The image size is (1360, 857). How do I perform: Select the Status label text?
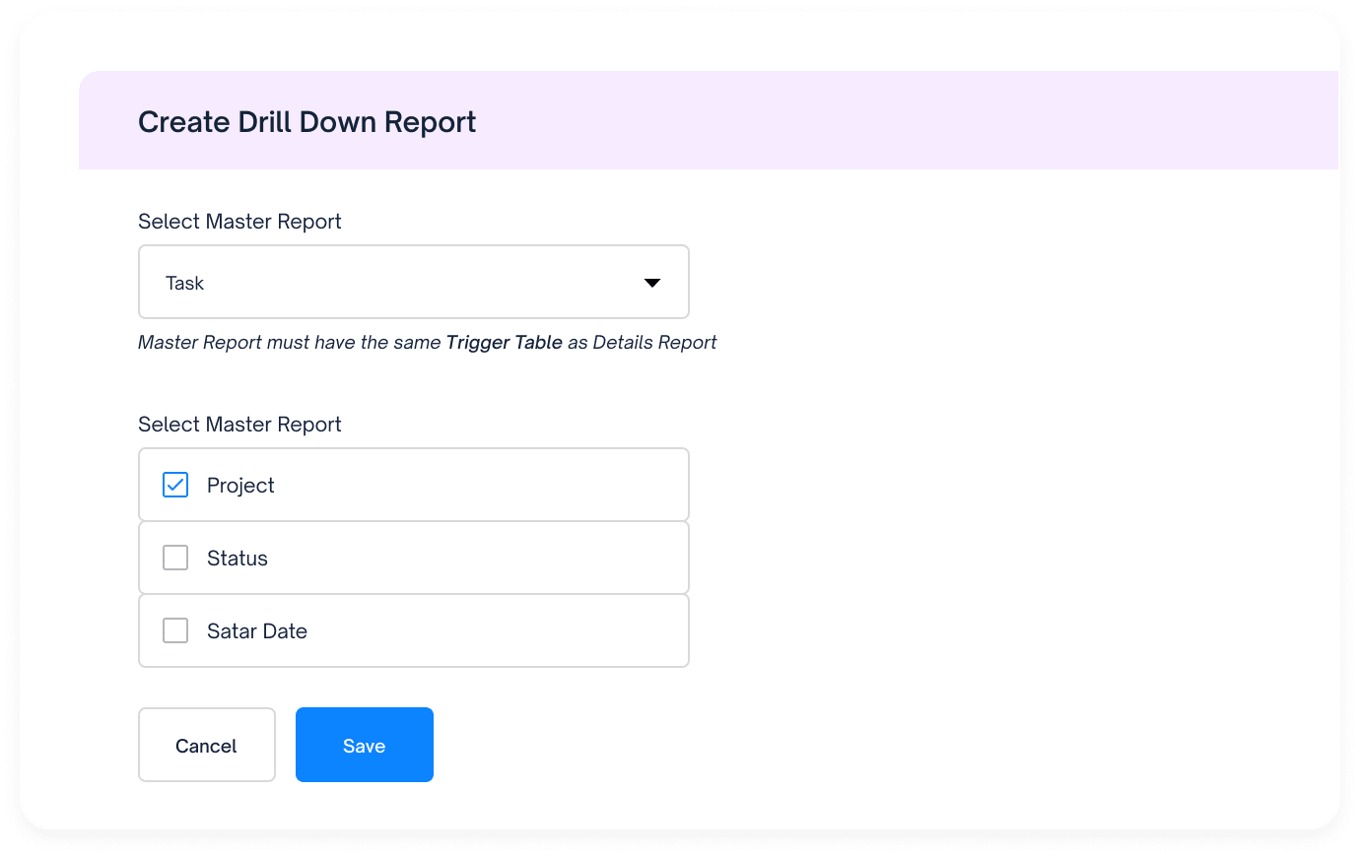coord(238,559)
